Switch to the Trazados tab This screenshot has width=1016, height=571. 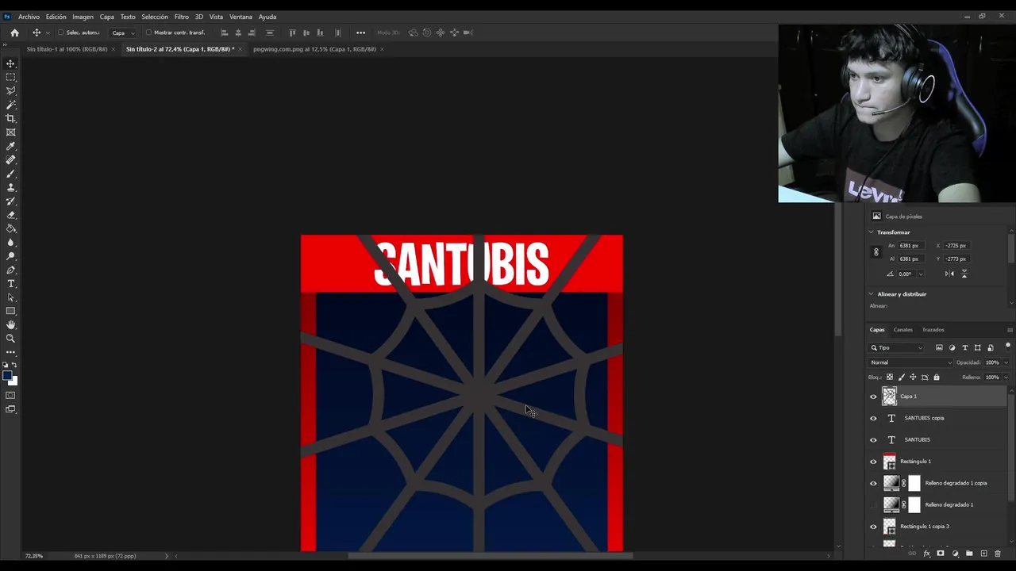point(933,330)
